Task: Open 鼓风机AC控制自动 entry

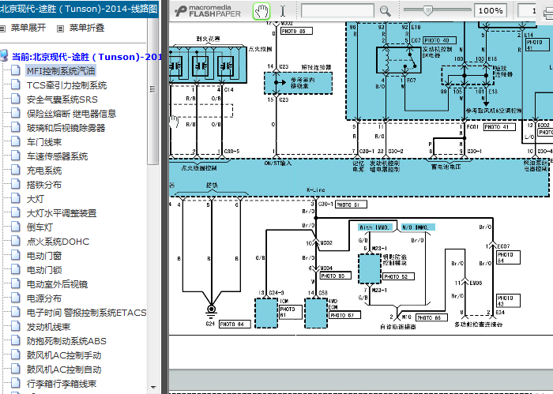Action: point(64,370)
